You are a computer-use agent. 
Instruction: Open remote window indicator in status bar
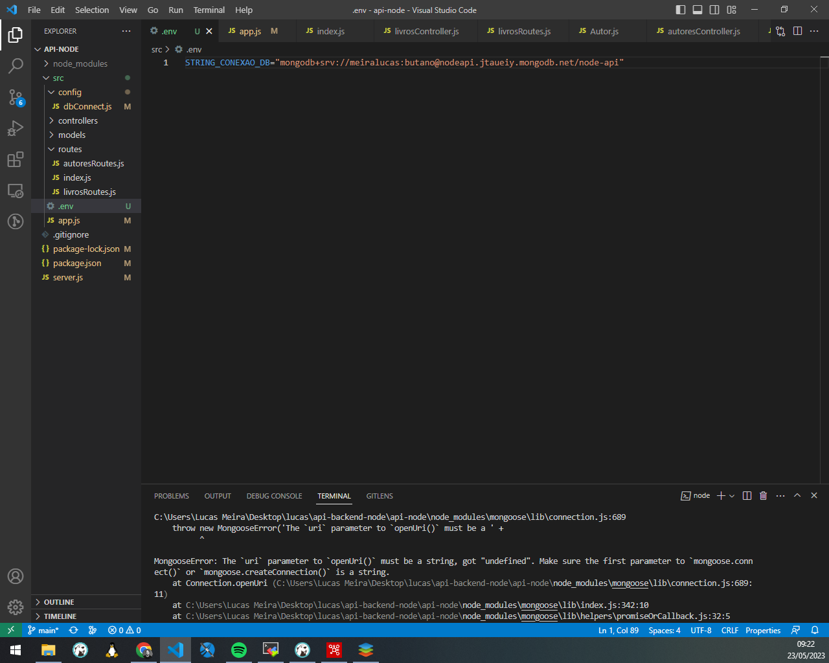[x=11, y=630]
